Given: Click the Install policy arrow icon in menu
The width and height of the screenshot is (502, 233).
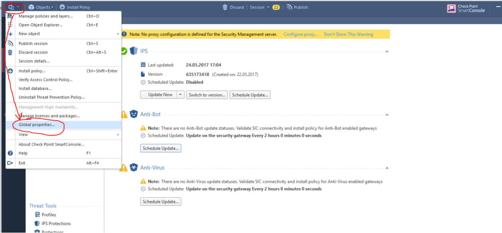Looking at the screenshot, I should click(10, 71).
